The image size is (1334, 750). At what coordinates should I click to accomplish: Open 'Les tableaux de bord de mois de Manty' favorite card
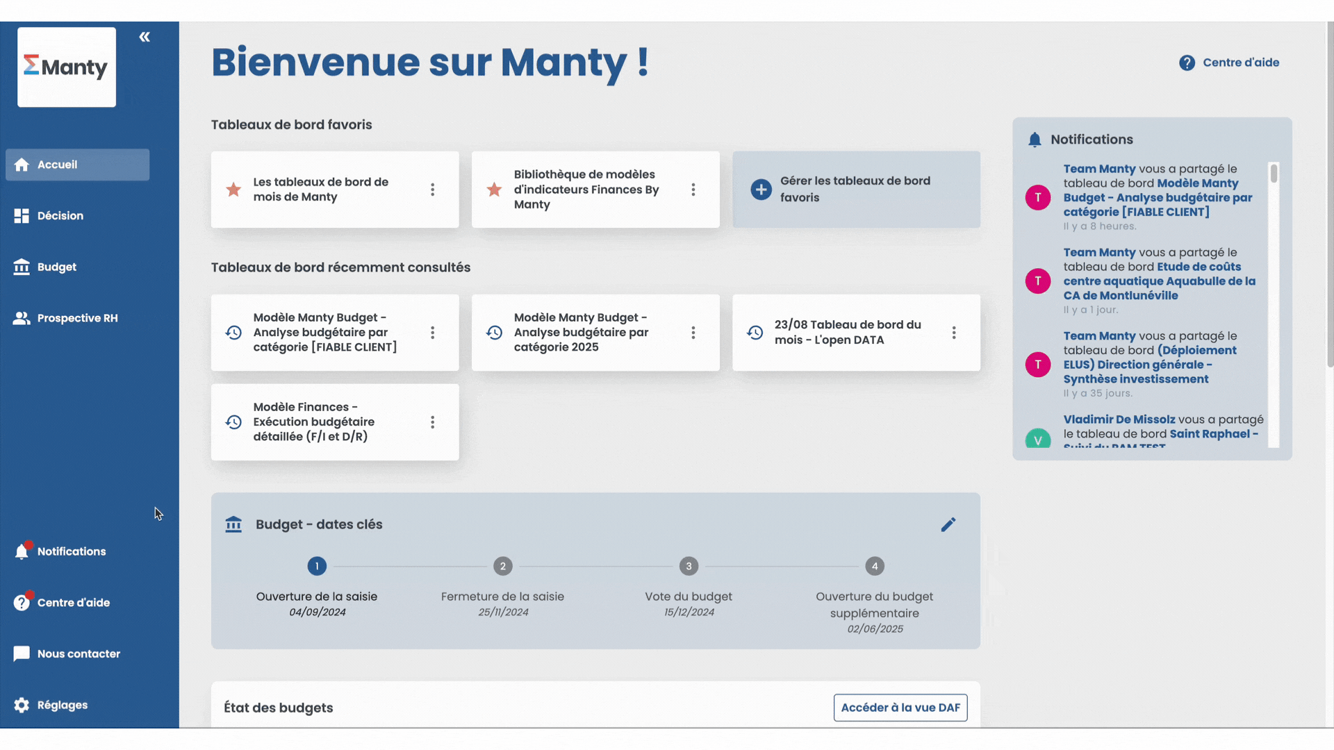coord(335,190)
